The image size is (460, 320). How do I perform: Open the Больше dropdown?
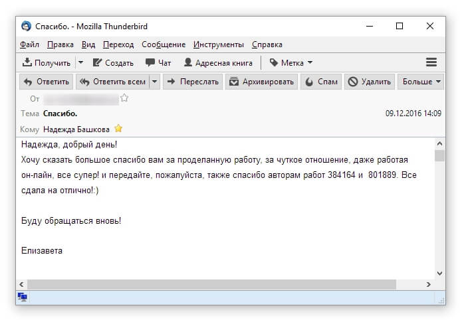point(421,82)
